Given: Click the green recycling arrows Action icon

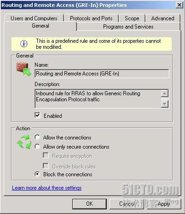Looking at the screenshot, I should (24, 142).
